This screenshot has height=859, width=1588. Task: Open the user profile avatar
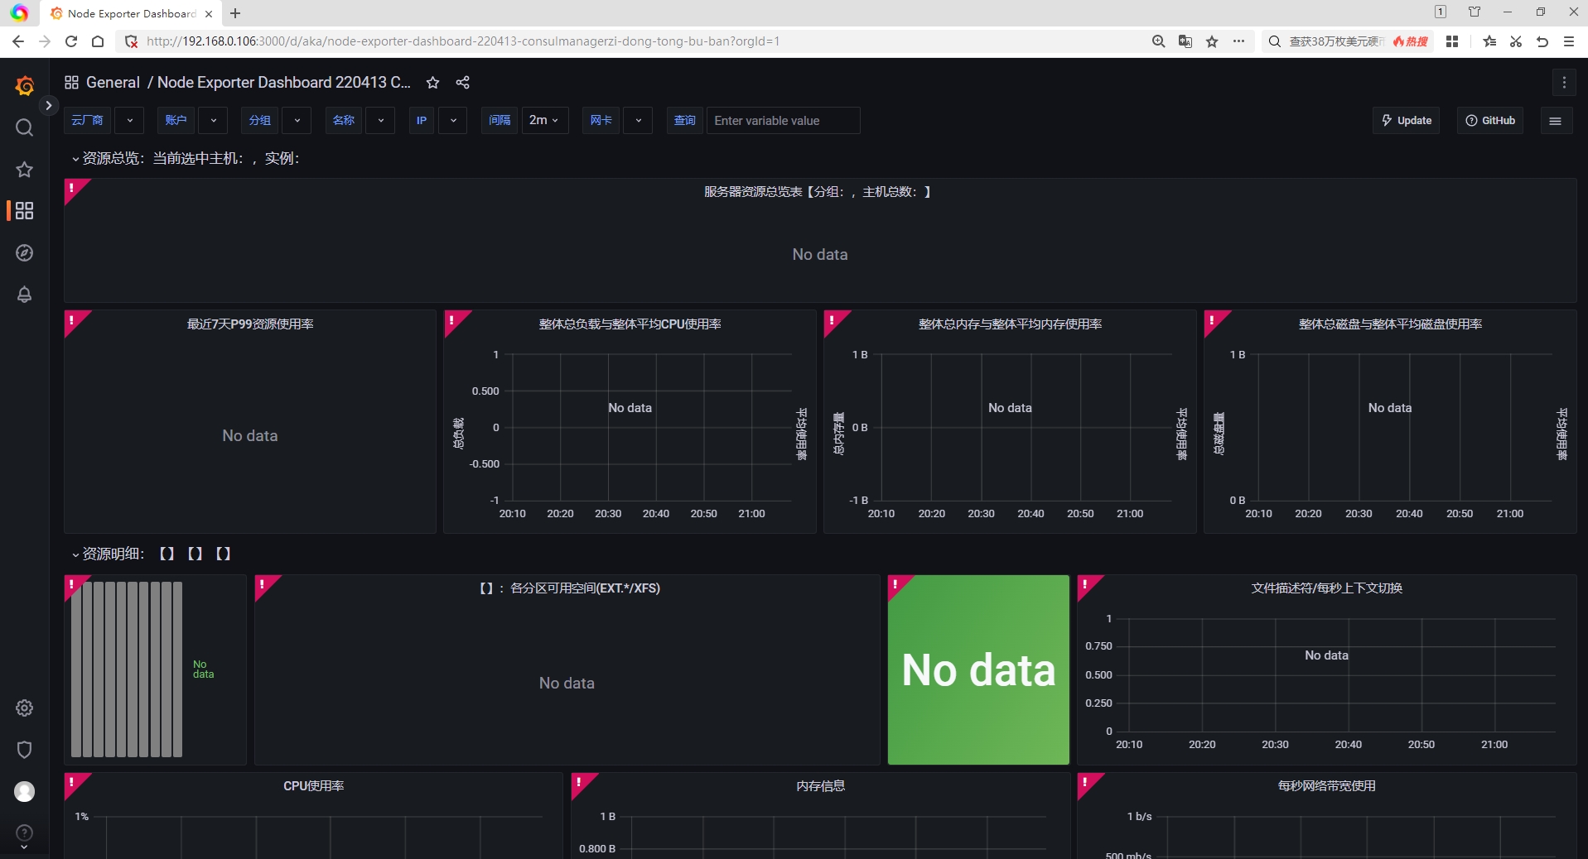point(24,791)
